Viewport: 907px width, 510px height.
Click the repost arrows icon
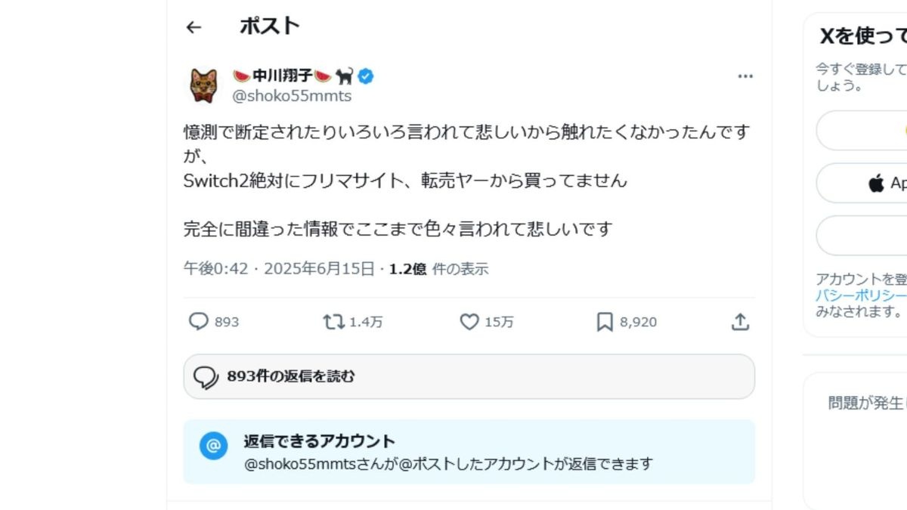[x=333, y=322]
